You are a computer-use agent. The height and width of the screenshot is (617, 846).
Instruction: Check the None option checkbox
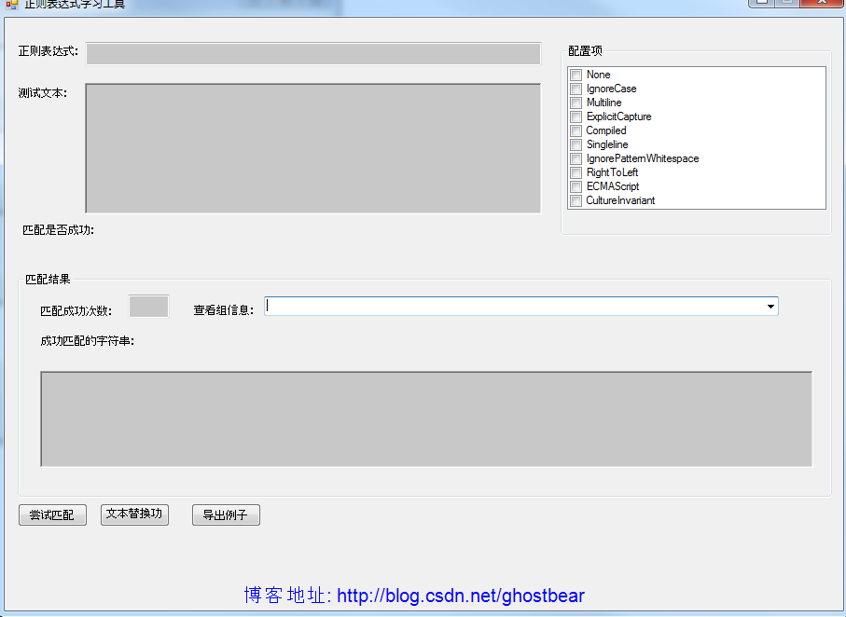pos(576,75)
